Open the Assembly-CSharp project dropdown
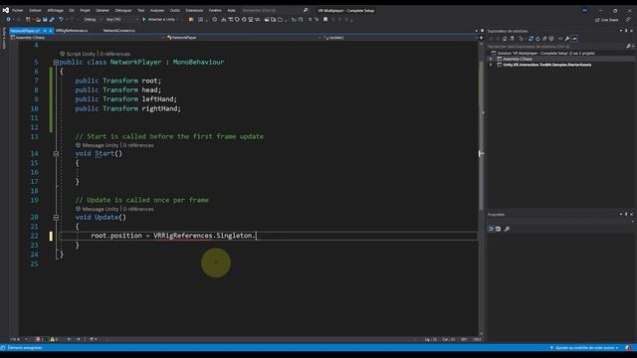Viewport: 637px width, 358px height. pos(88,38)
